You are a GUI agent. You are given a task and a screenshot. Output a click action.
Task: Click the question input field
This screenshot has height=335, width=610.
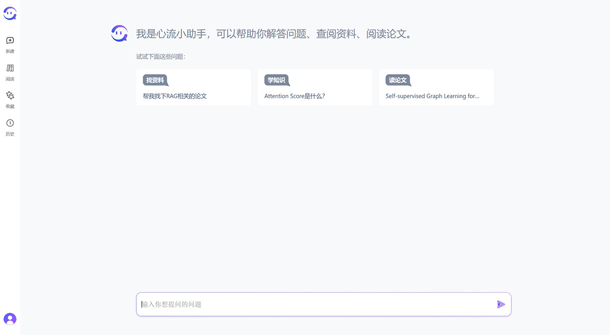pos(305,304)
